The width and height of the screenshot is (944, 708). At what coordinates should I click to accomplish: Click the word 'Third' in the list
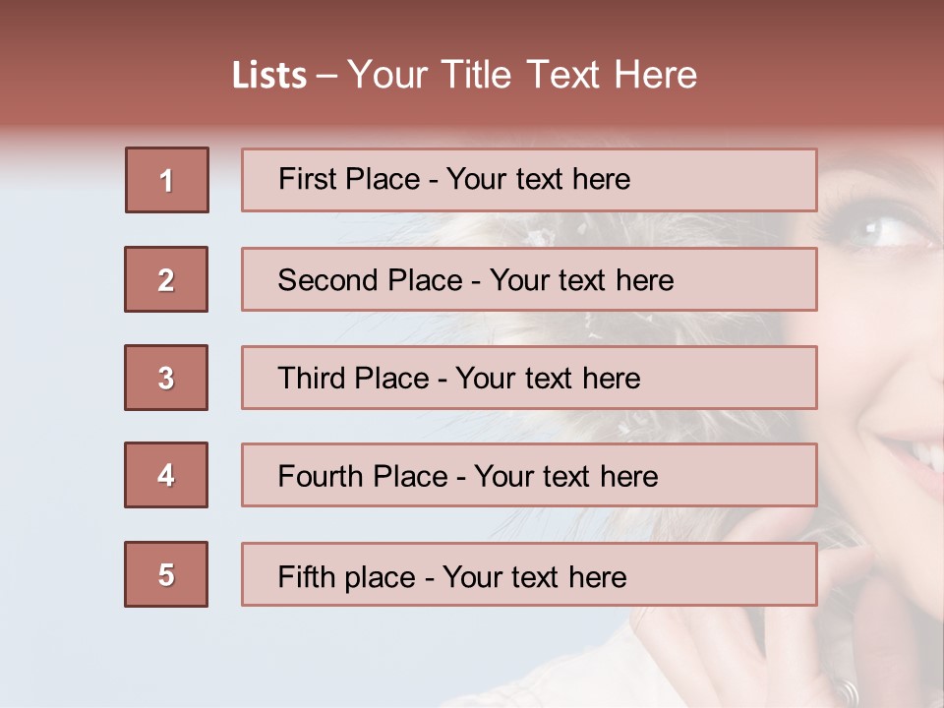(x=311, y=379)
